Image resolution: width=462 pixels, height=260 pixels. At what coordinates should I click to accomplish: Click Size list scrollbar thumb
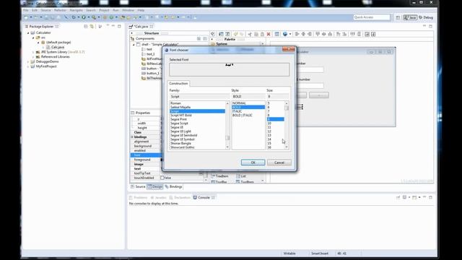click(x=287, y=108)
